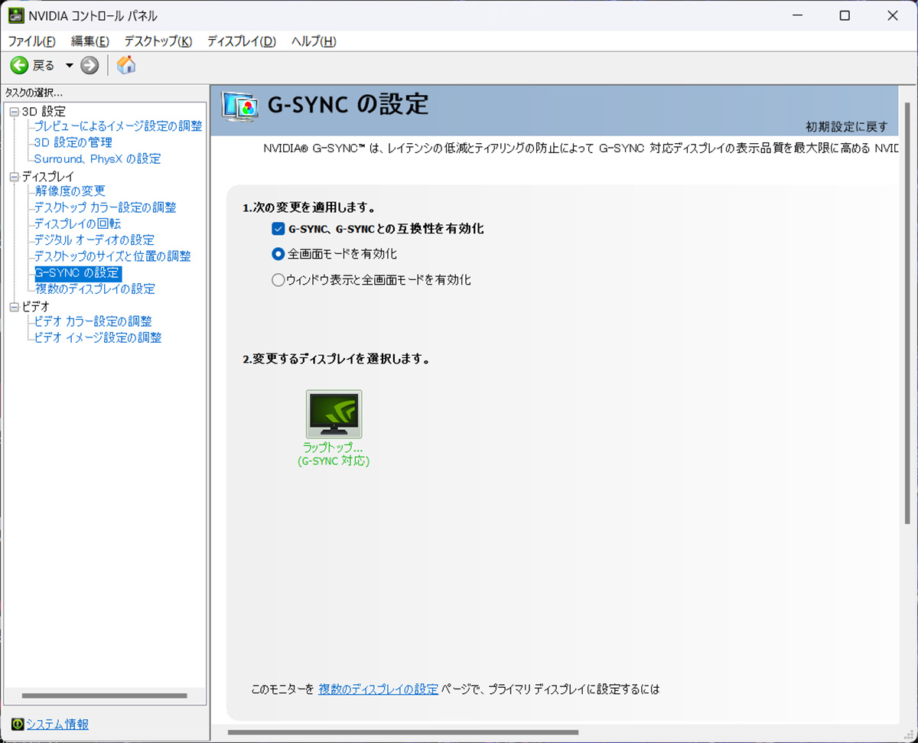Click the G-SYNC の設定 header monitor icon

(x=239, y=108)
